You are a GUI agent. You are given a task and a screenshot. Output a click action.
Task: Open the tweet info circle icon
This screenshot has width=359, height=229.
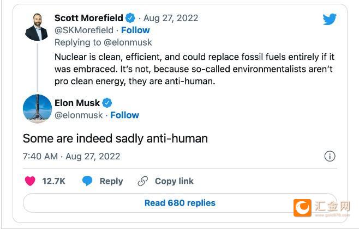(330, 156)
